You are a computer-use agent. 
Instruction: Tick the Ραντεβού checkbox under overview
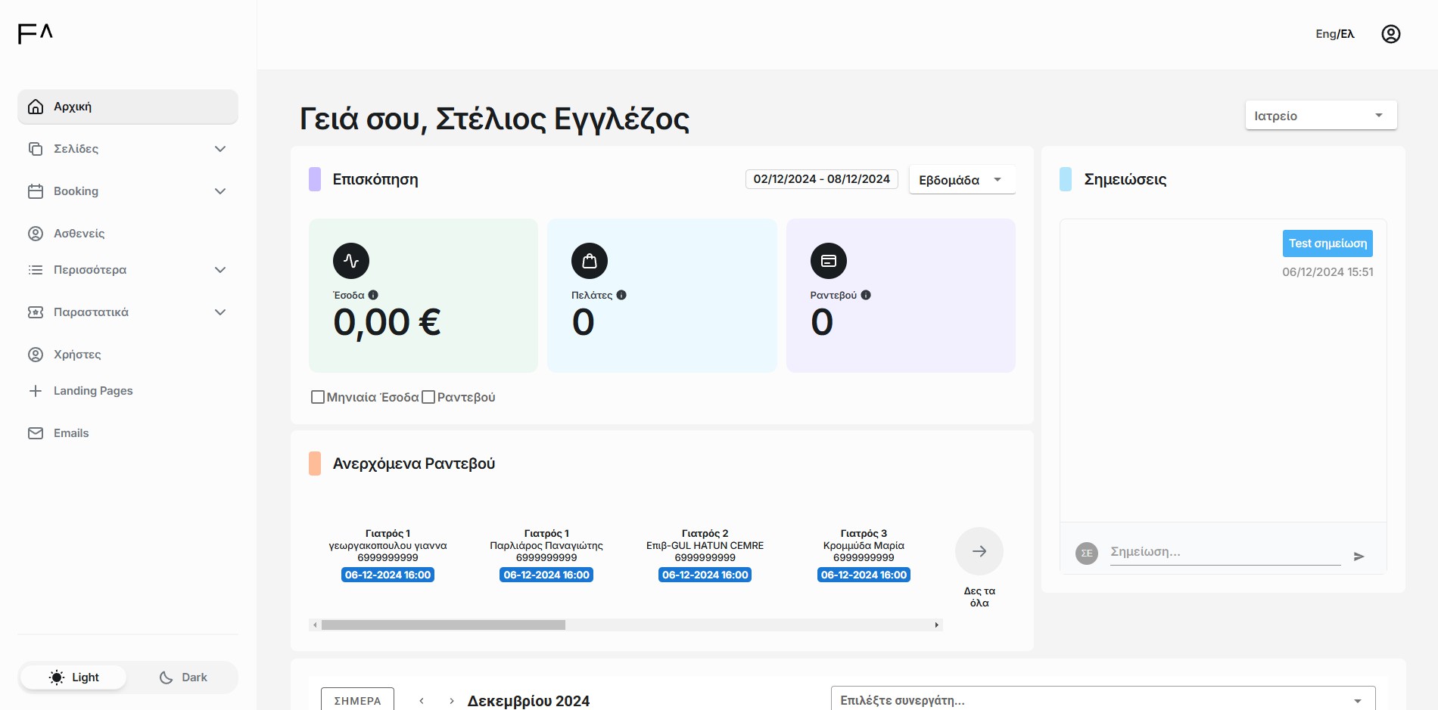coord(428,397)
